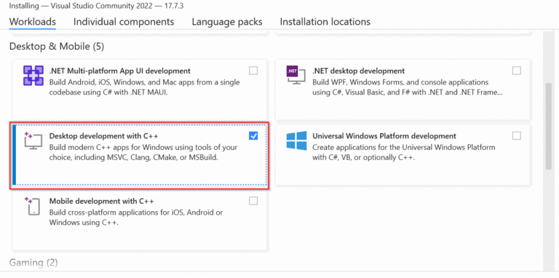Click the Universal Windows Platform development title

point(384,136)
